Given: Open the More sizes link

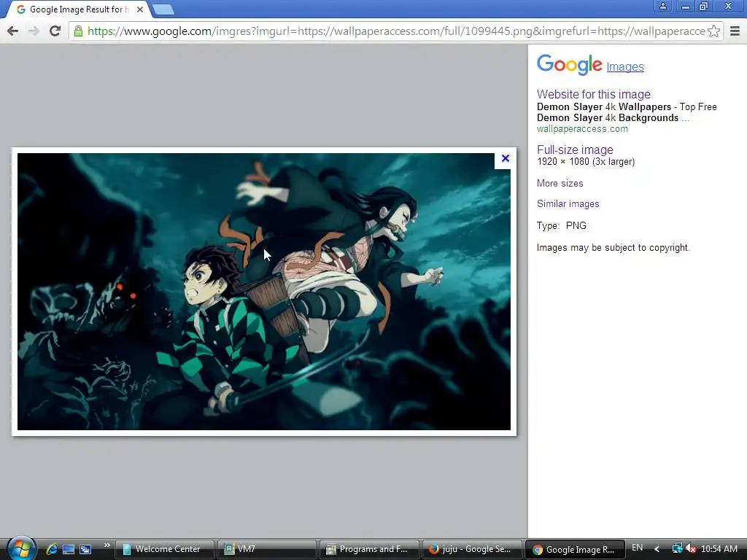Looking at the screenshot, I should [x=560, y=183].
